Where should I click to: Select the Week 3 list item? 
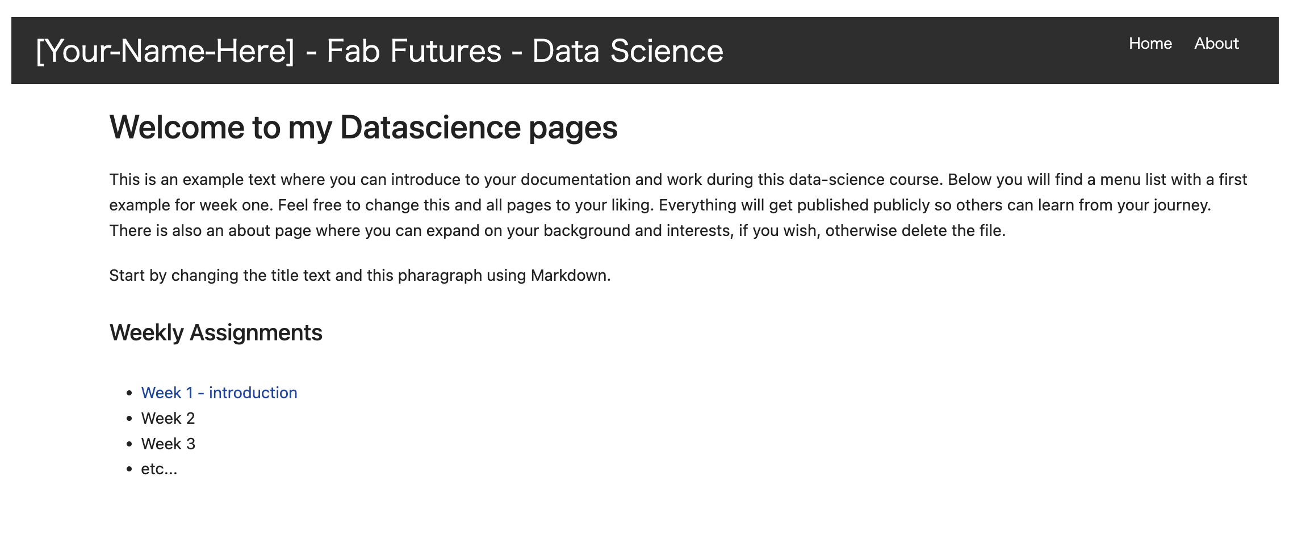tap(168, 444)
